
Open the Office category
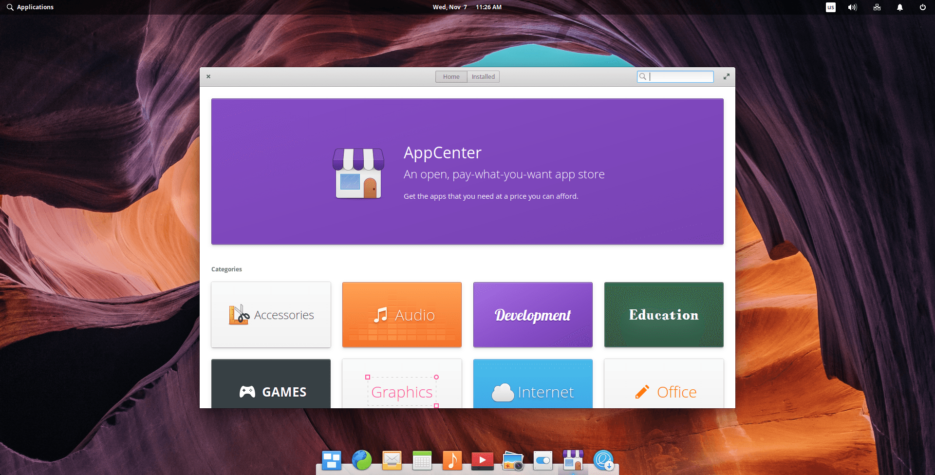click(x=664, y=384)
